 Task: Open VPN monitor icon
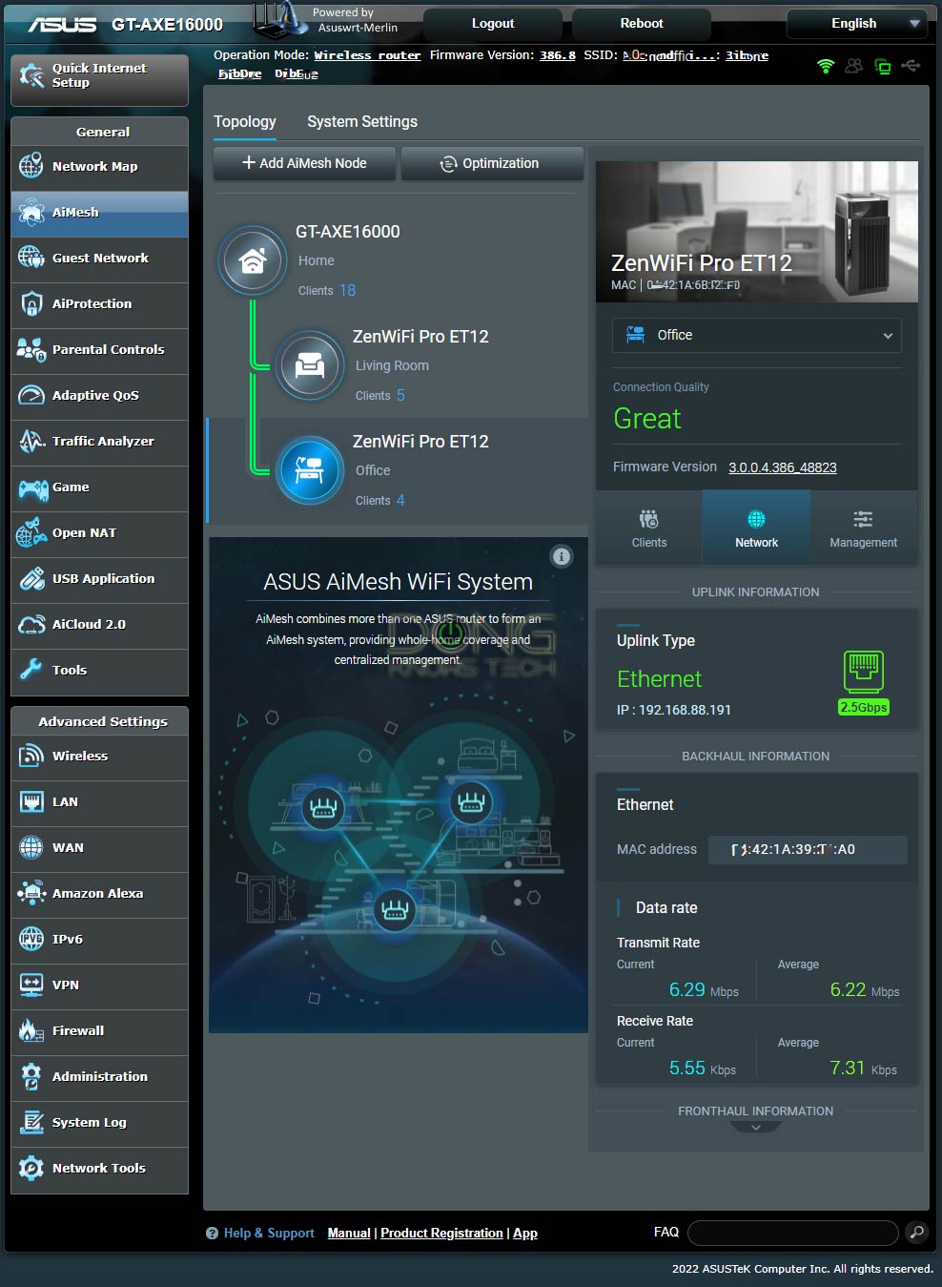(31, 985)
